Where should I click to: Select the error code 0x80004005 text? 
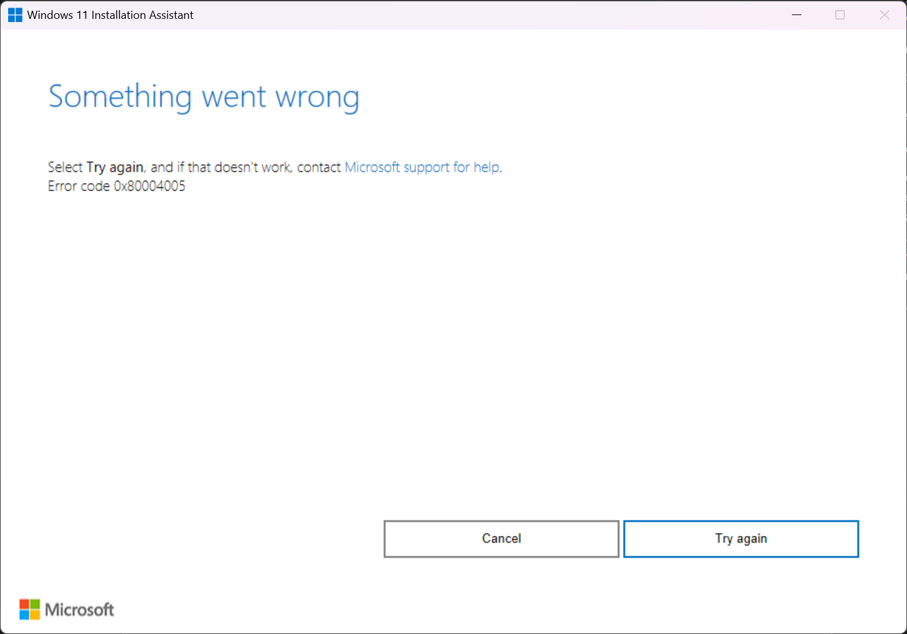[x=116, y=186]
